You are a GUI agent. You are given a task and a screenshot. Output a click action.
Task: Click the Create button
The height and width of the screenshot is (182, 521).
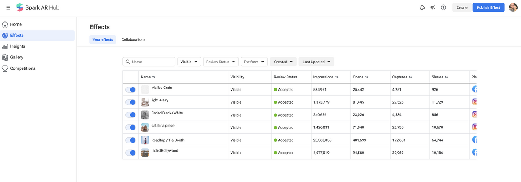coord(462,7)
